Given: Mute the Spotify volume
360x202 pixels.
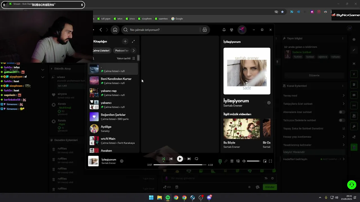Looking at the screenshot, I should pos(244,161).
